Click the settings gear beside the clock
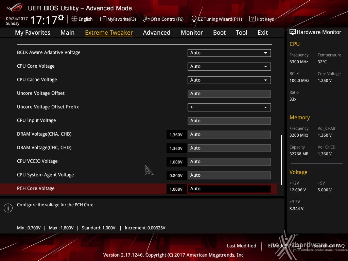The image size is (348, 261). point(61,18)
